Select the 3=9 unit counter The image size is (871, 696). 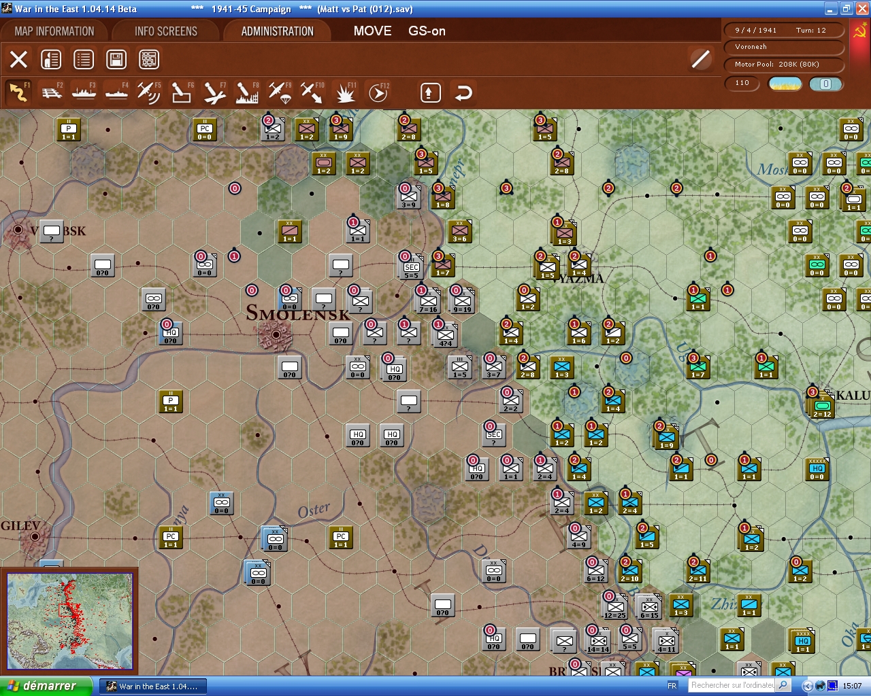tap(408, 197)
